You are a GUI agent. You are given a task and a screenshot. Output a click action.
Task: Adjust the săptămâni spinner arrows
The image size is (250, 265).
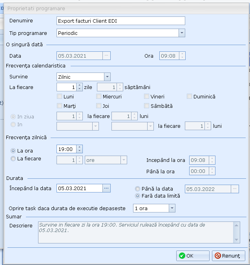tap(120, 87)
